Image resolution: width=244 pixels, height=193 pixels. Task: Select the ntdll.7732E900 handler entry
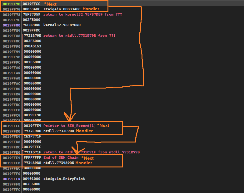(58, 131)
